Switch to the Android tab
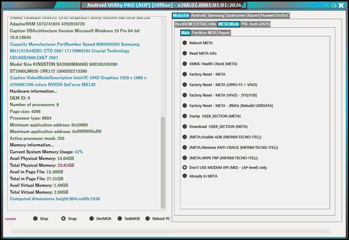This screenshot has height=240, width=349. coord(198,15)
